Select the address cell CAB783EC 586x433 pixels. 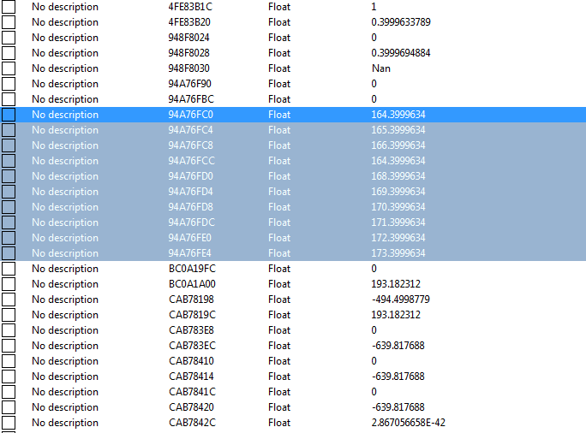[x=191, y=346]
